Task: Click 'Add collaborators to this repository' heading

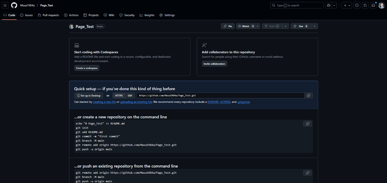Action: click(x=228, y=52)
